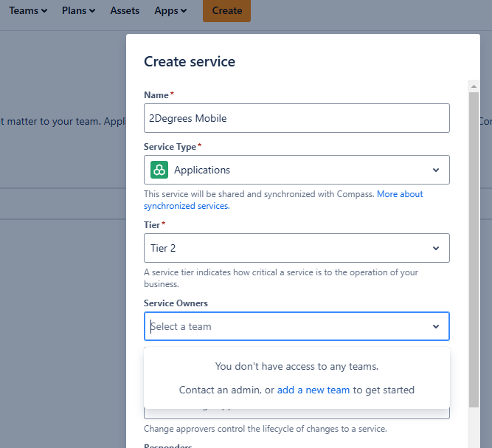Open the Service Owners team selector
This screenshot has height=448, width=492.
(x=297, y=326)
